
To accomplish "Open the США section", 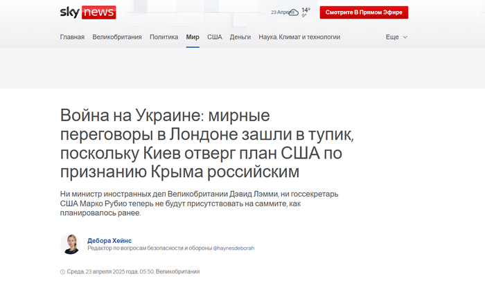I will tap(215, 37).
